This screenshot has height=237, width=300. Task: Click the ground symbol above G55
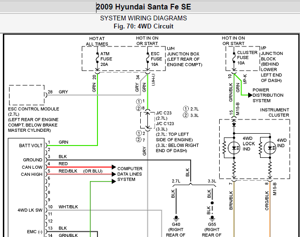pyautogui.click(x=212, y=218)
